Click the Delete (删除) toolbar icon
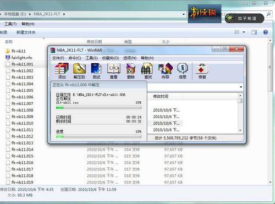 (131, 69)
